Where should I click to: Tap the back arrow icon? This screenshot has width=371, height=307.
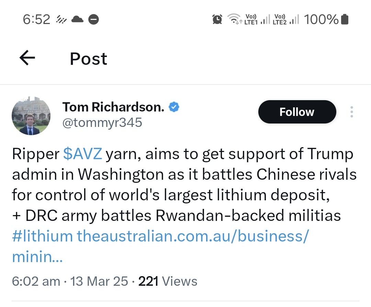(27, 58)
